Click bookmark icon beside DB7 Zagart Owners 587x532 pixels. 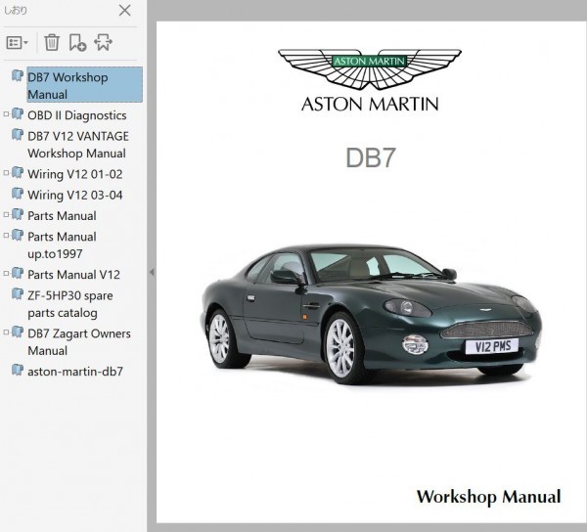[x=18, y=332]
